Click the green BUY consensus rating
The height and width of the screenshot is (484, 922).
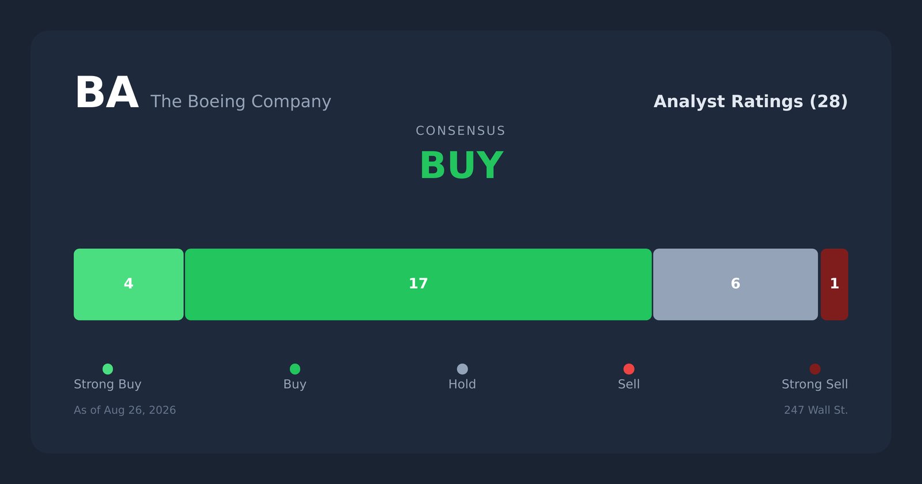[462, 166]
